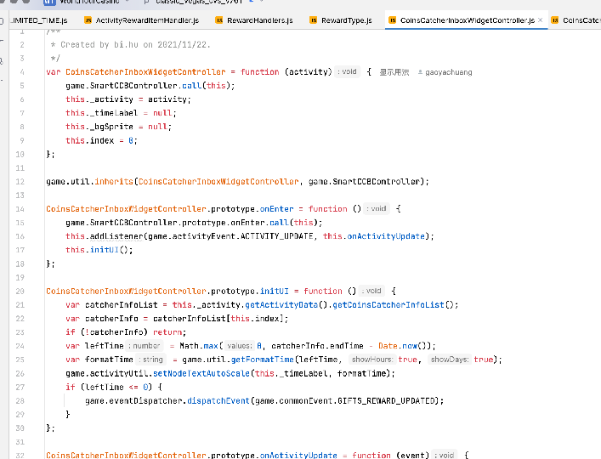Click the showHours parameter hint
Image resolution: width=601 pixels, height=459 pixels.
[x=373, y=360]
